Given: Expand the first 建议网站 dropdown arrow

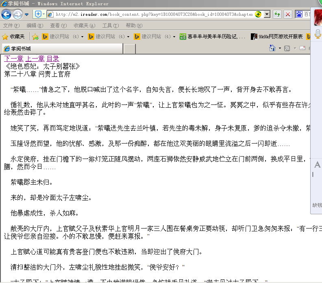Looking at the screenshot, I should click(x=83, y=37).
